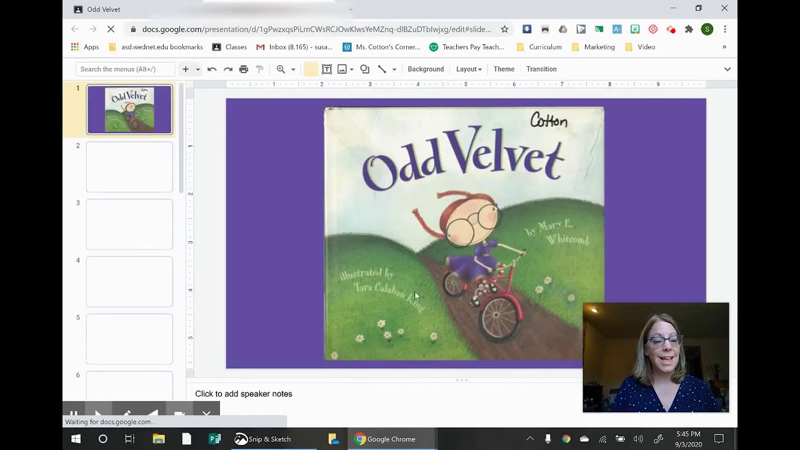800x450 pixels.
Task: Click the zoom magnifier tool
Action: click(281, 69)
